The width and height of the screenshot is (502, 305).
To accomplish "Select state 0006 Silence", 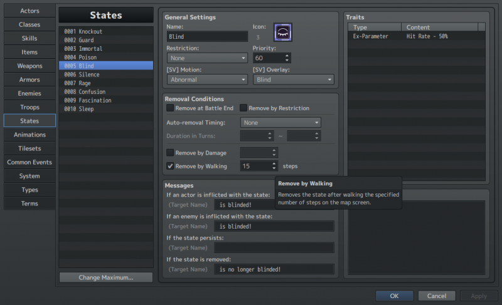I will click(106, 75).
